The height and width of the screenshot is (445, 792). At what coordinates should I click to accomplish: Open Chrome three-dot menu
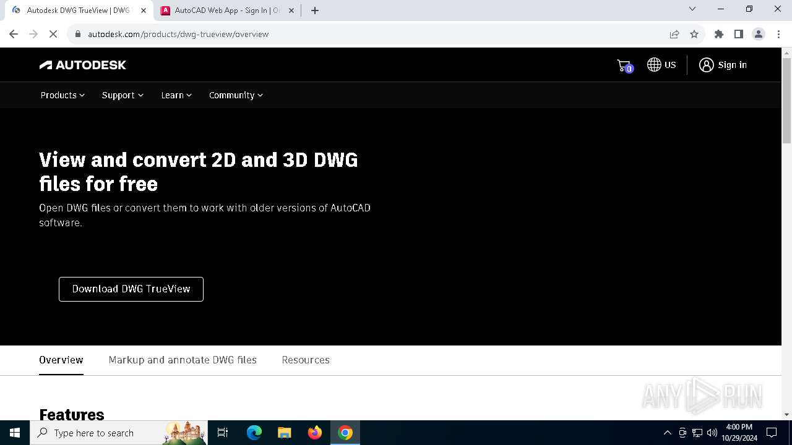778,34
